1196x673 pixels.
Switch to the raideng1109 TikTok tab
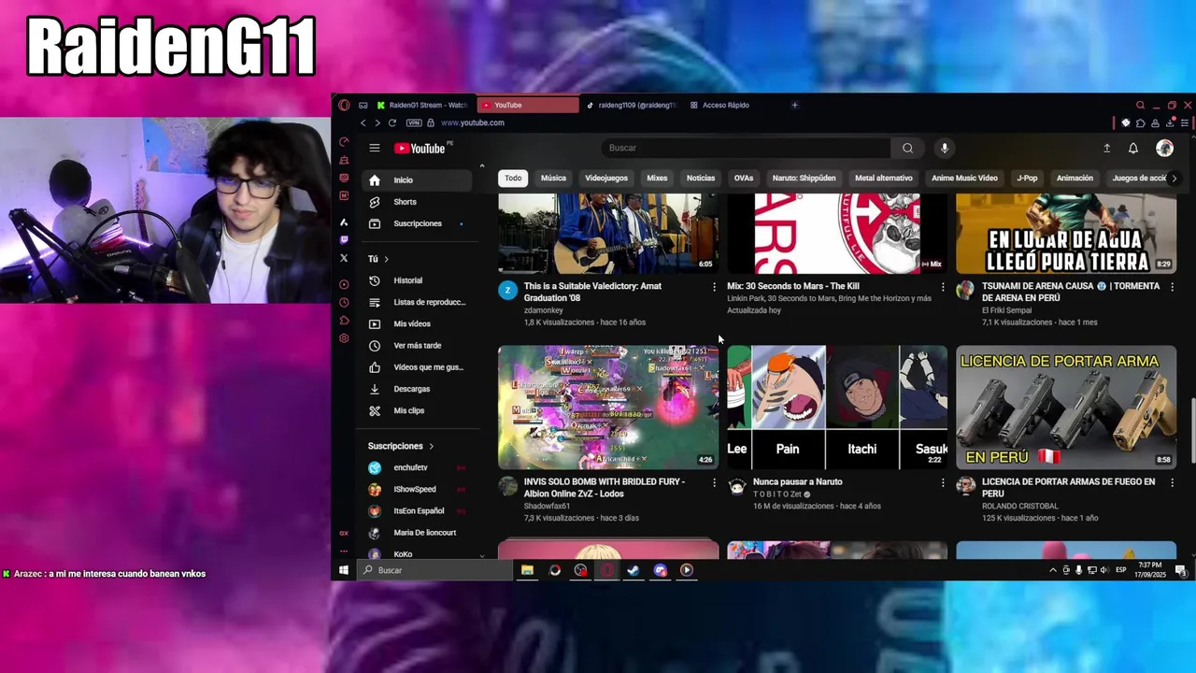(631, 105)
